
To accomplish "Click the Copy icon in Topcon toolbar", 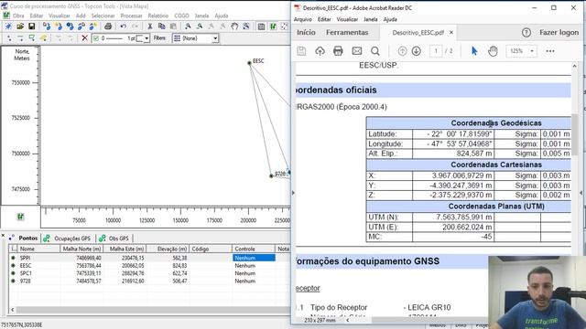I will tap(161, 27).
